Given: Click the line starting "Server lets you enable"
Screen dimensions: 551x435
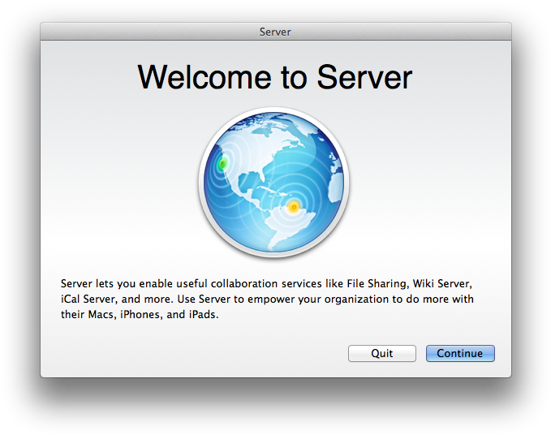Looking at the screenshot, I should (x=266, y=283).
